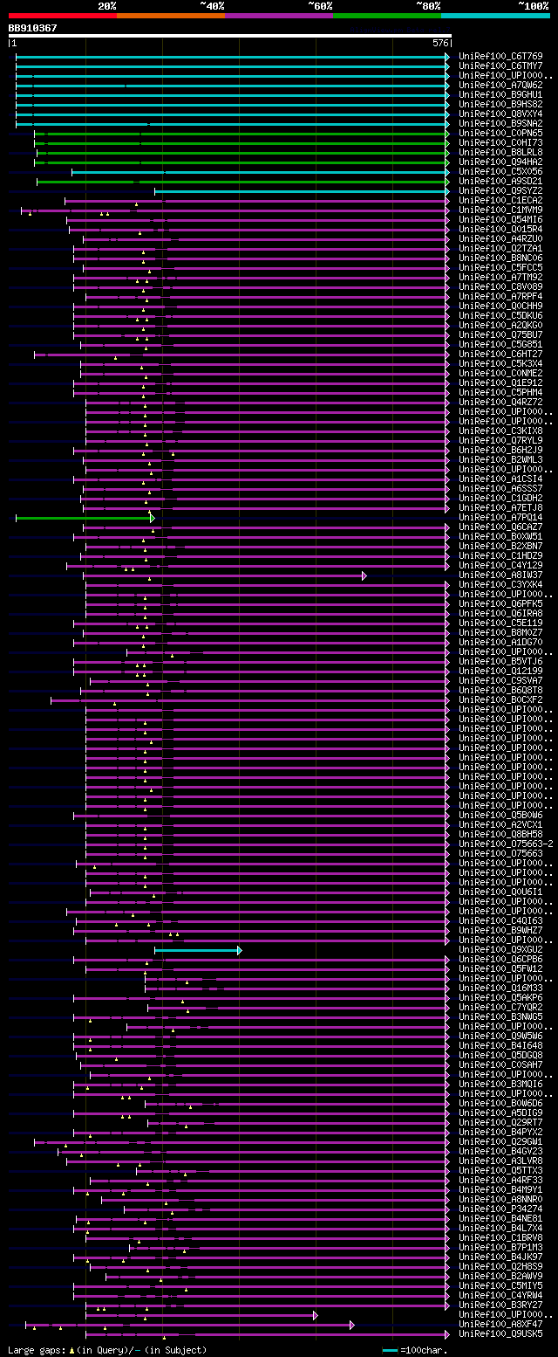Select hit label UniRef100_Q4RZ72

pos(500,402)
